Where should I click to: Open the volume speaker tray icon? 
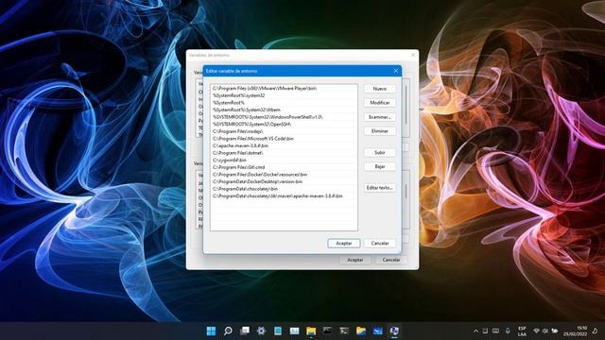[545, 331]
